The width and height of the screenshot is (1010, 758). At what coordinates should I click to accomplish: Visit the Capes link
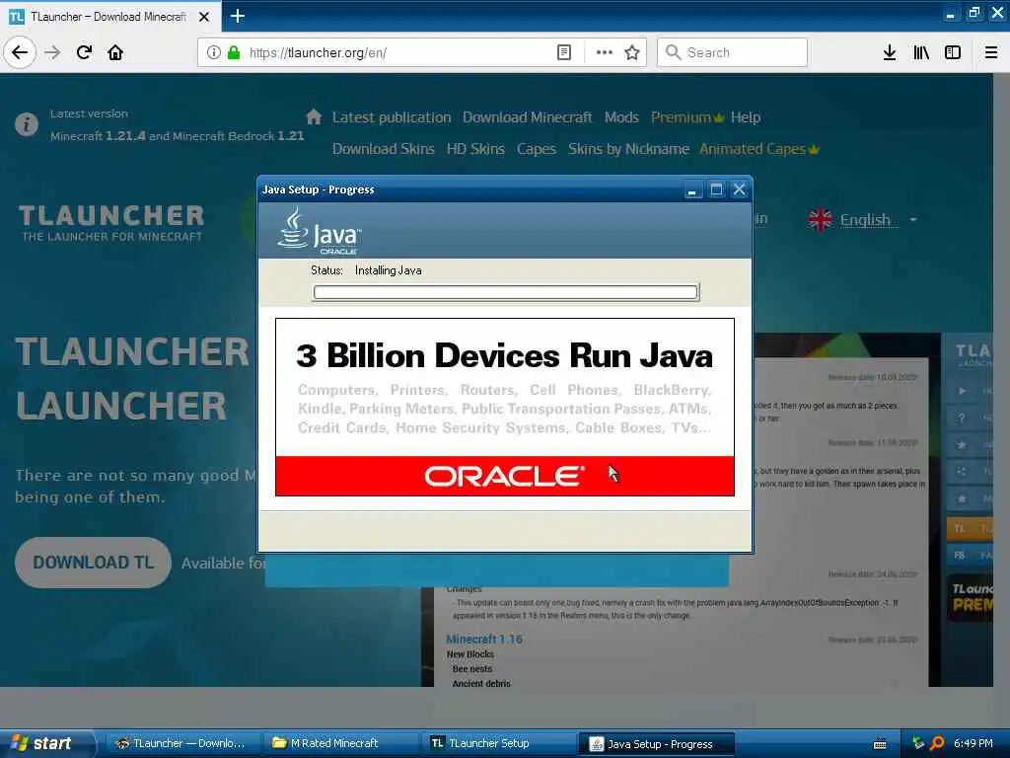536,149
